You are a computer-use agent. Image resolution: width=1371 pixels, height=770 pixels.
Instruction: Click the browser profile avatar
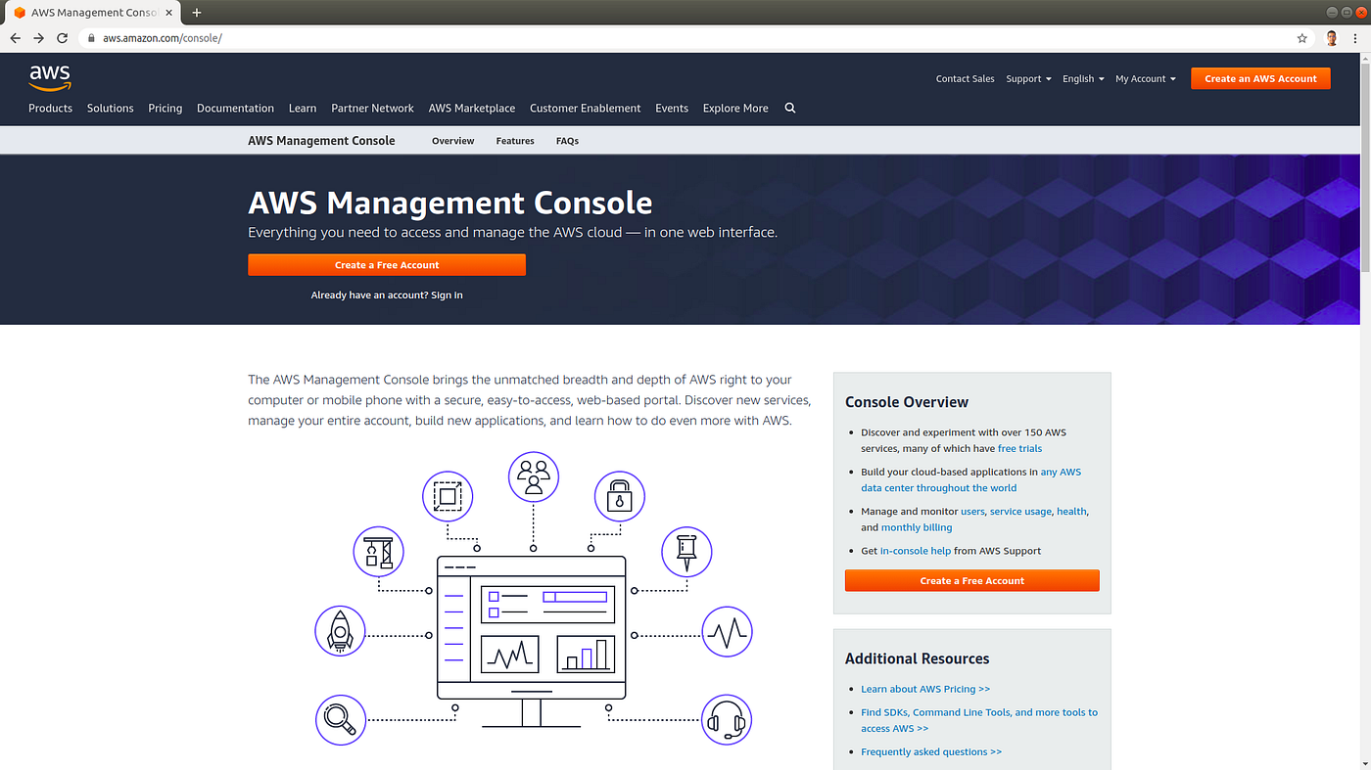point(1331,37)
